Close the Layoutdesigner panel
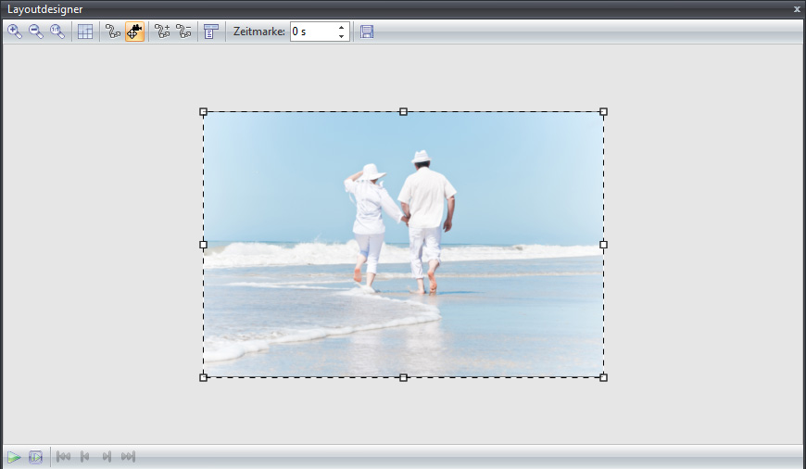 (x=797, y=9)
